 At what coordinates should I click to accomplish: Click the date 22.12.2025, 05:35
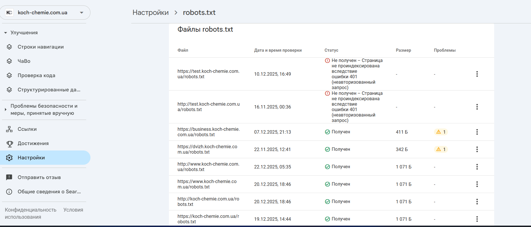click(272, 167)
